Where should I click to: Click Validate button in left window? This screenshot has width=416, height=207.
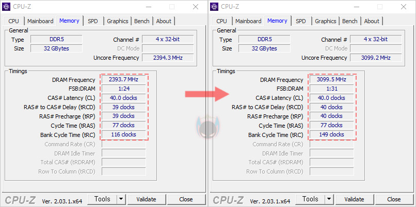[146, 199]
